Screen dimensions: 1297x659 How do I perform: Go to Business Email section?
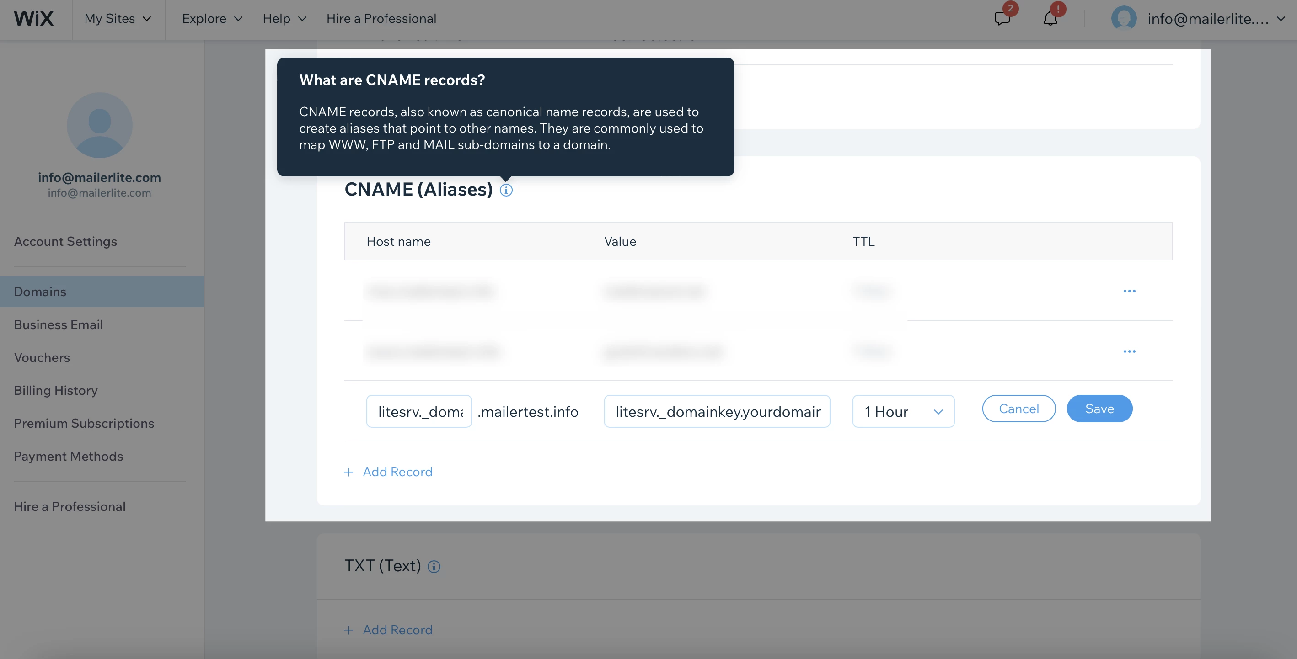[x=59, y=324]
